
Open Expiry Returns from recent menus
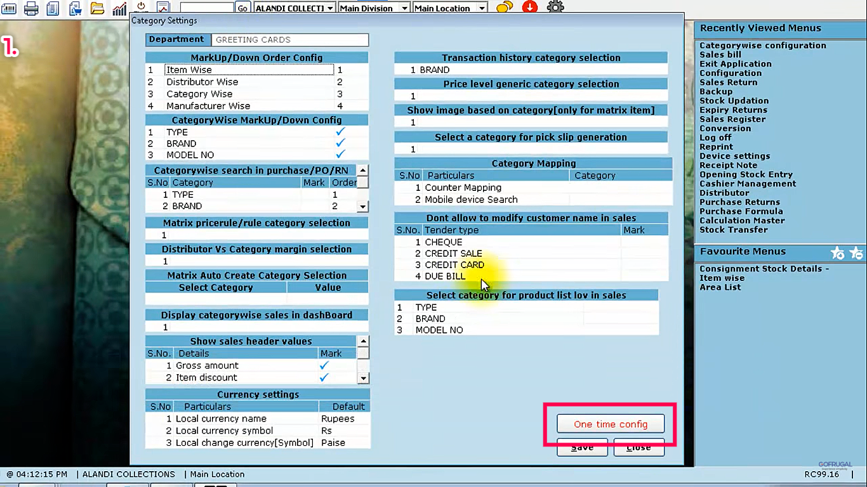pyautogui.click(x=733, y=110)
